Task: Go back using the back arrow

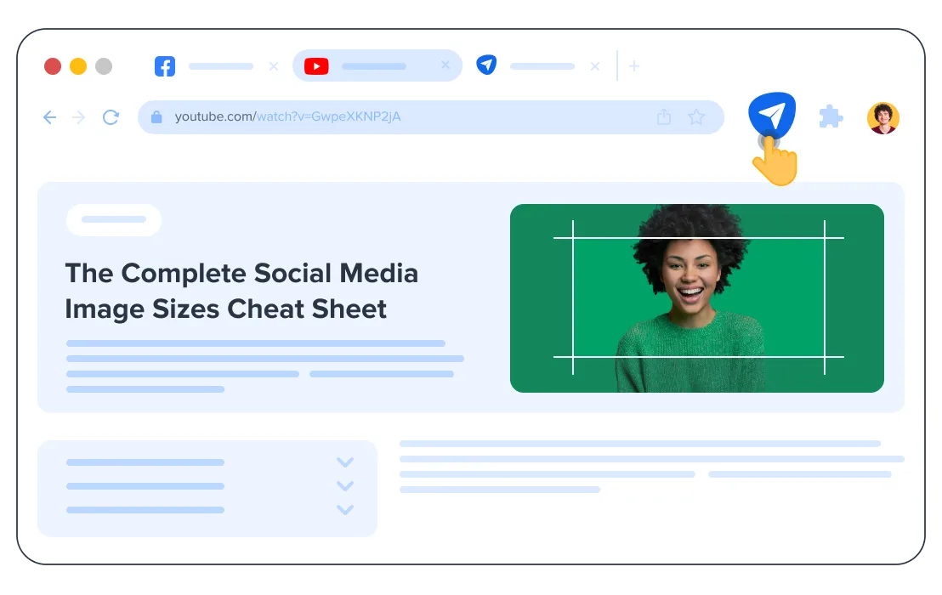Action: coord(49,117)
